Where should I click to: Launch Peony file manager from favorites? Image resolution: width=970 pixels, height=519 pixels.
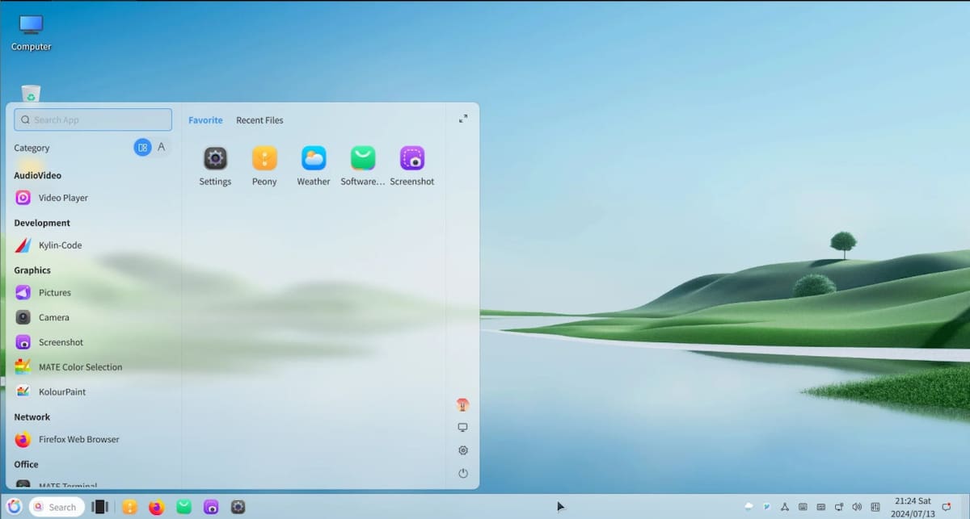coord(264,158)
